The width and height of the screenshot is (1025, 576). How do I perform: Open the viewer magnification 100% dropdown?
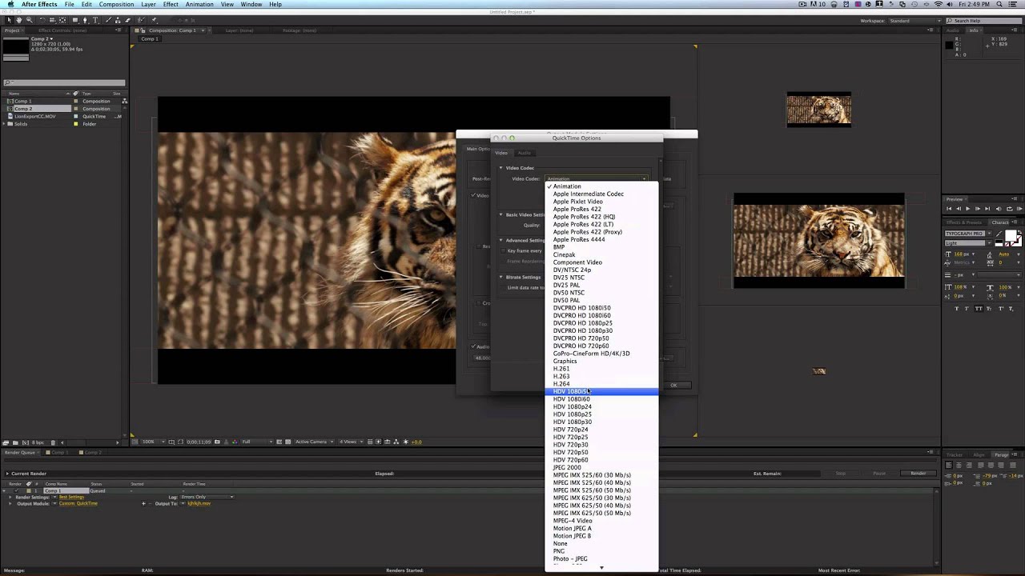click(154, 442)
